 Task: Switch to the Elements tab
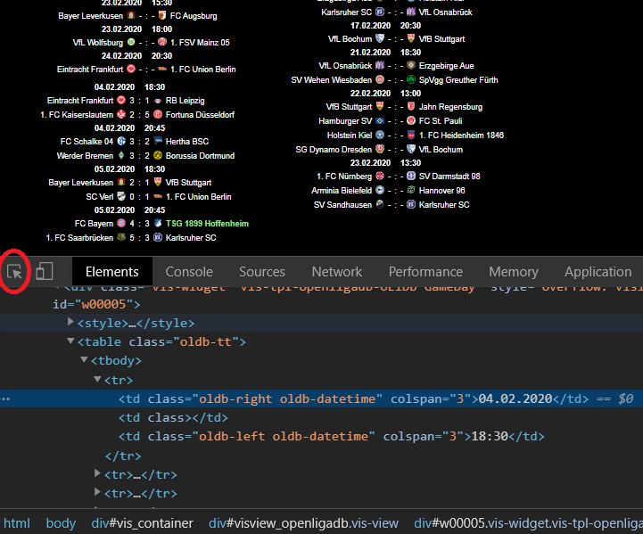pyautogui.click(x=112, y=272)
